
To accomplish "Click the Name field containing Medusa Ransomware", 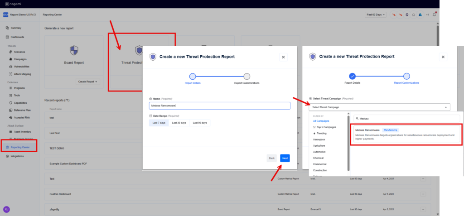I will click(220, 106).
